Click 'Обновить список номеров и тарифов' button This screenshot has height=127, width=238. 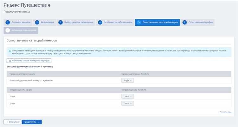point(29,61)
